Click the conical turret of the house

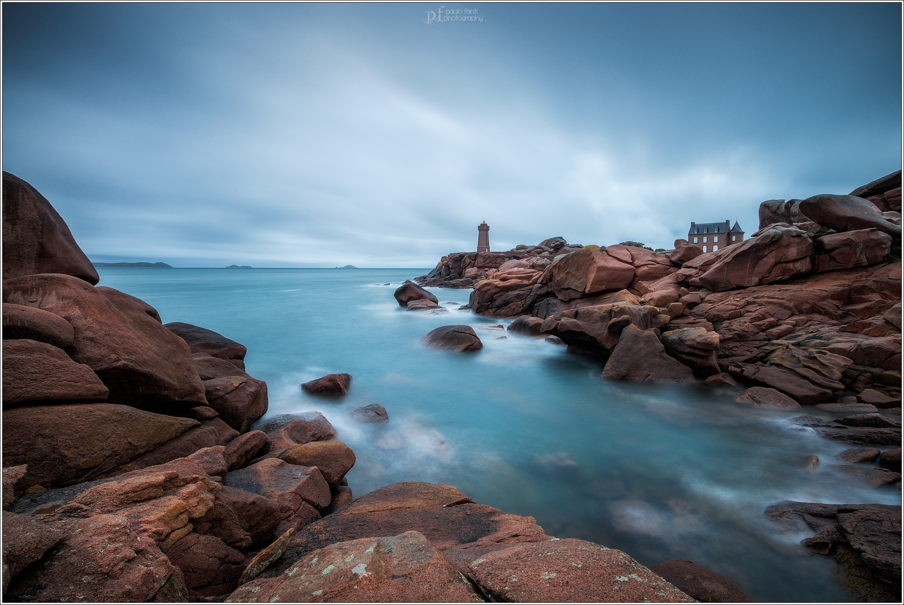coord(736,229)
